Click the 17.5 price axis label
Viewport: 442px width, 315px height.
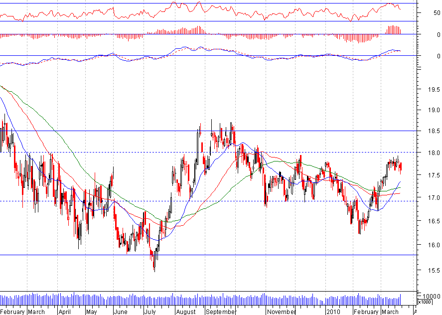434,175
